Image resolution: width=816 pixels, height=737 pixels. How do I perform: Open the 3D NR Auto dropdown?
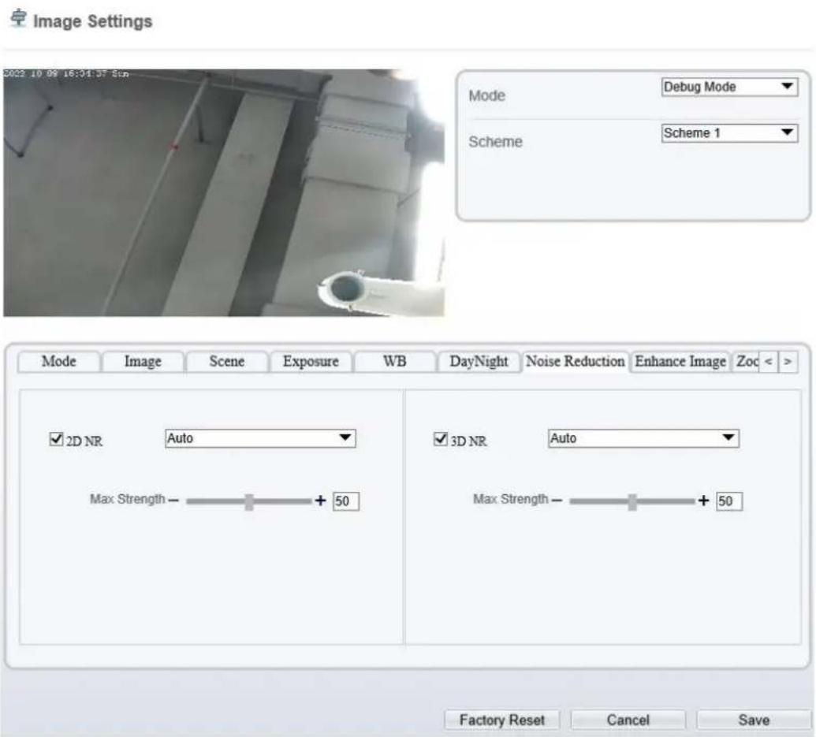[644, 438]
